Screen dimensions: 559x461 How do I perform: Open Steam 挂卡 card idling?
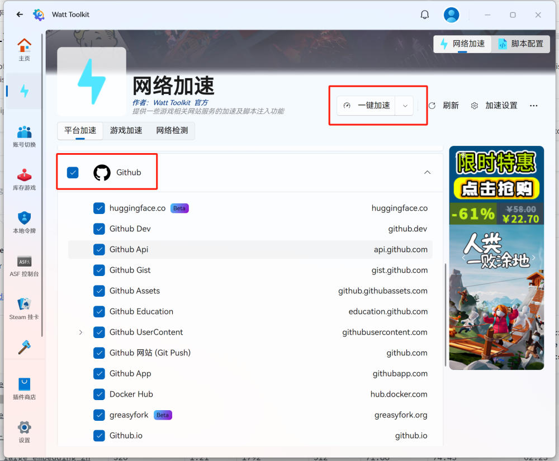coord(24,309)
